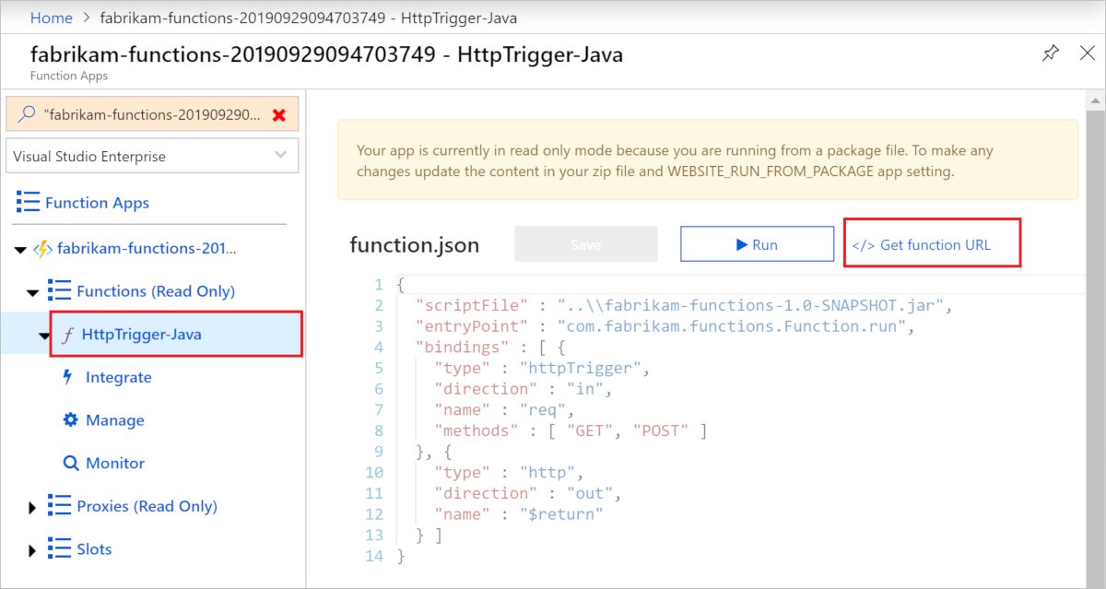Click the function.json file title
This screenshot has height=589, width=1106.
click(x=415, y=245)
